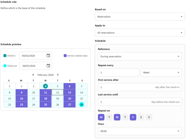Click the cyan check-out day 28 marker
The width and height of the screenshot is (186, 139).
pos(82,105)
